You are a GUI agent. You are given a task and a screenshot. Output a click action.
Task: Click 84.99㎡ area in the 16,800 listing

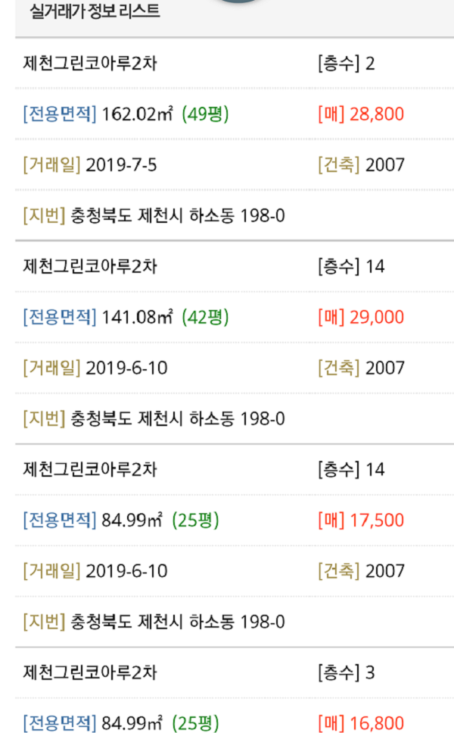[x=132, y=723]
